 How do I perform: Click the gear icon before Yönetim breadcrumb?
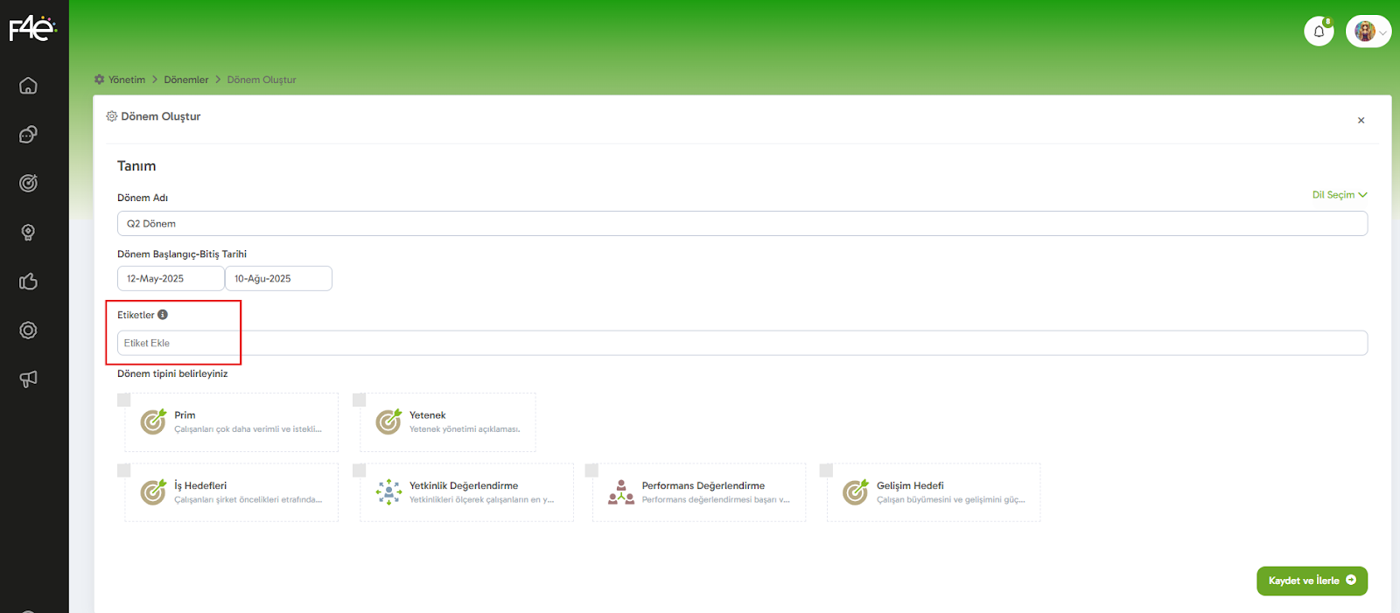point(99,80)
